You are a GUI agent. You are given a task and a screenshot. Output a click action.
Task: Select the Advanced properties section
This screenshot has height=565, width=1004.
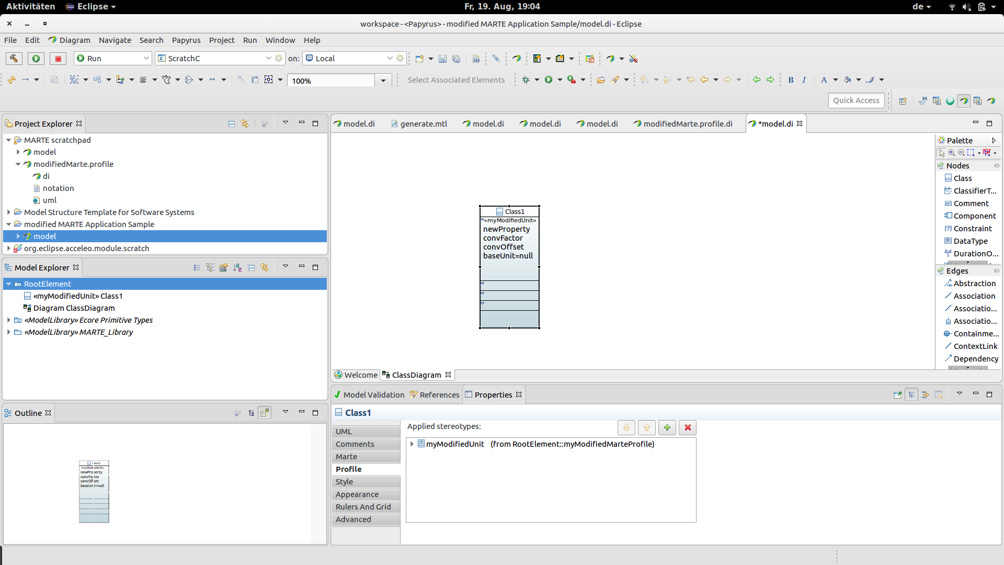[366, 519]
